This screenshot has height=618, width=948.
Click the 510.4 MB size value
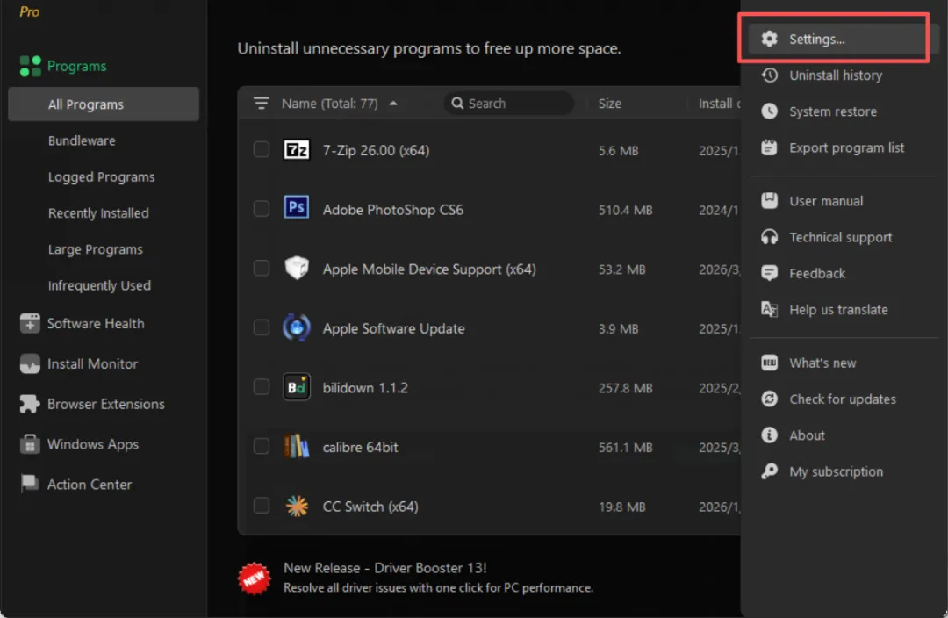(x=625, y=210)
